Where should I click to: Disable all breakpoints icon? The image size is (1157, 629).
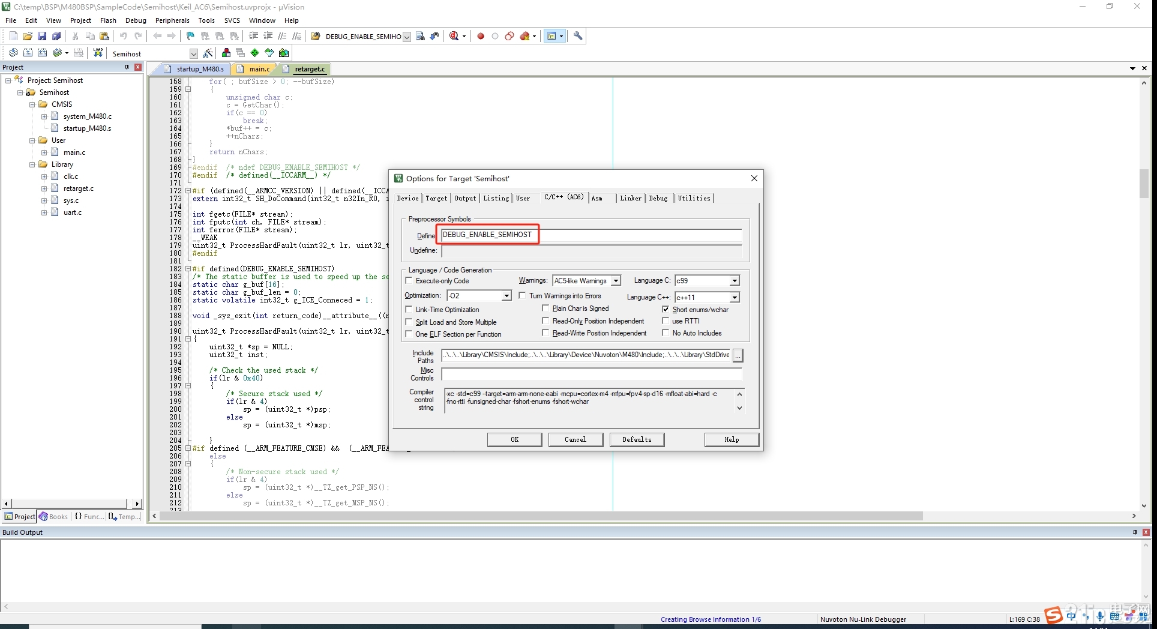click(x=509, y=36)
